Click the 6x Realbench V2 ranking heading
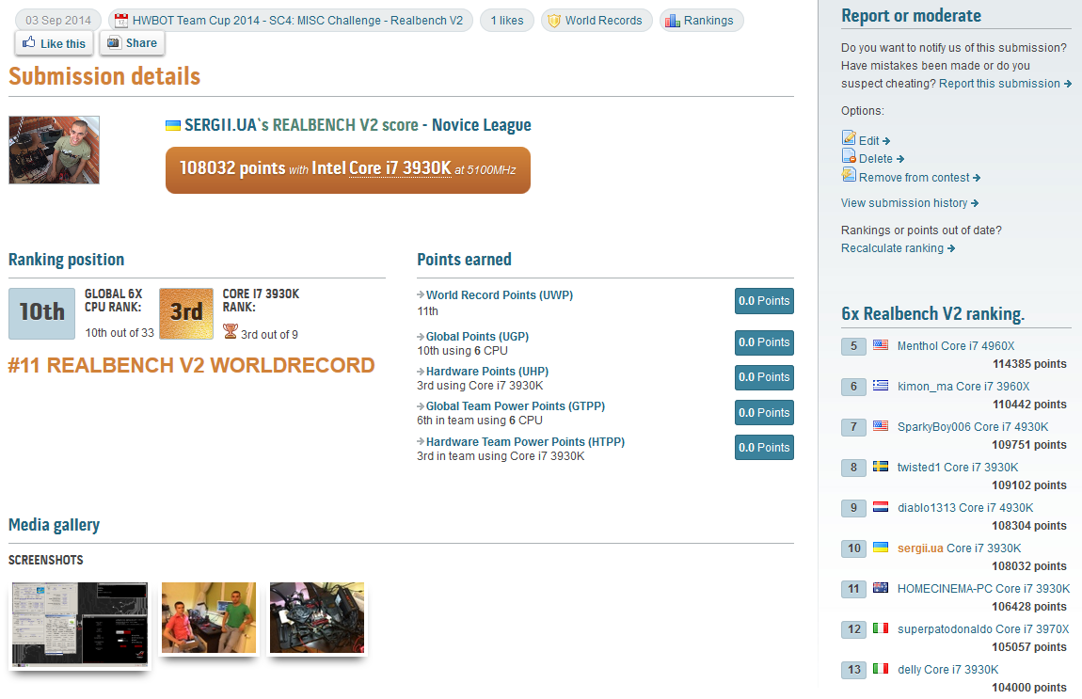 click(x=933, y=314)
